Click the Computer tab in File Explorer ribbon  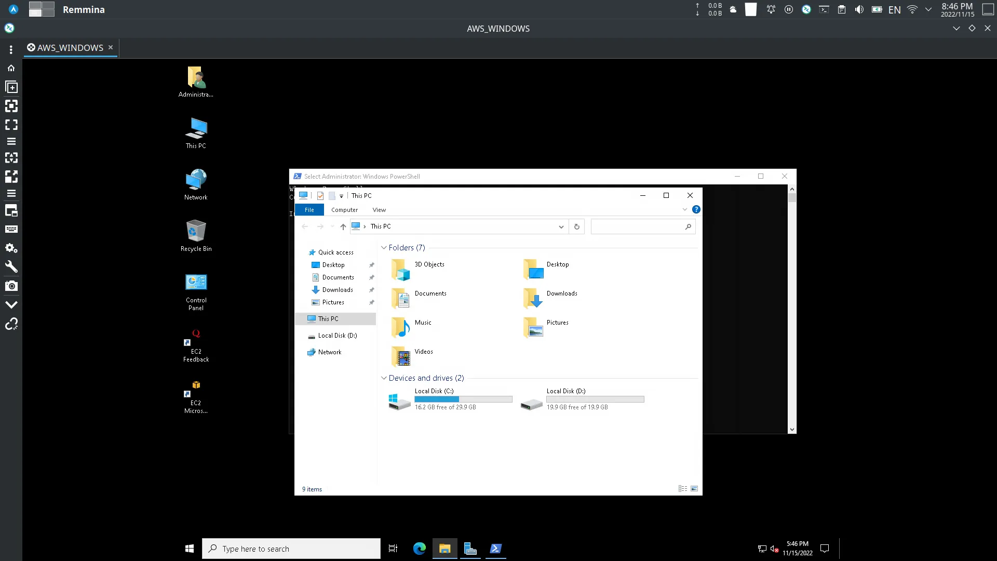(344, 210)
